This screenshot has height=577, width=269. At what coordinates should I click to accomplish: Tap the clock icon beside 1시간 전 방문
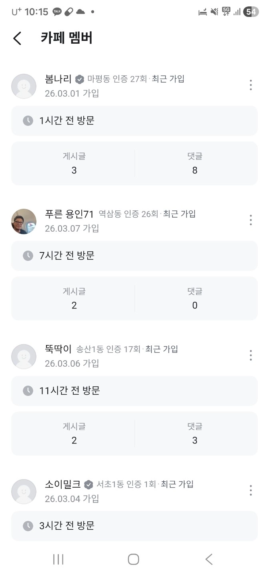[x=28, y=121]
